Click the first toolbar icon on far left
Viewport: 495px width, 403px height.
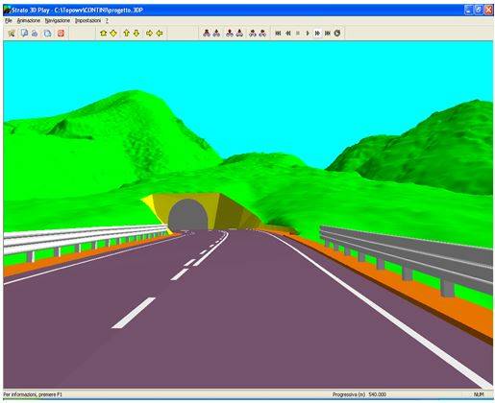point(12,33)
